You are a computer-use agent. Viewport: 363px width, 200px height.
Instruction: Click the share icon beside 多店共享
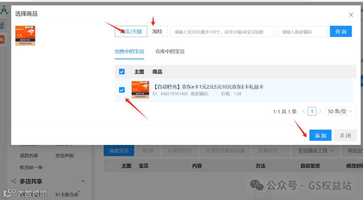click(x=14, y=181)
